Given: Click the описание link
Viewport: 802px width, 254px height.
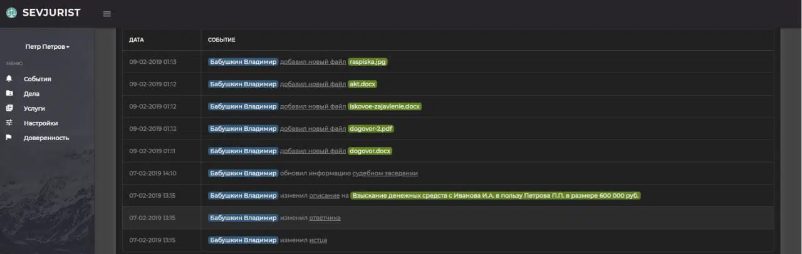Looking at the screenshot, I should 324,196.
